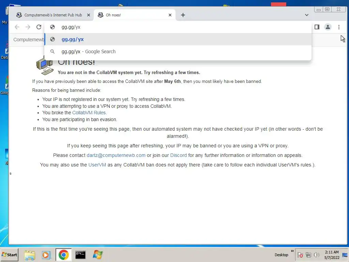Maximize the Chrome window

pyautogui.click(x=327, y=9)
